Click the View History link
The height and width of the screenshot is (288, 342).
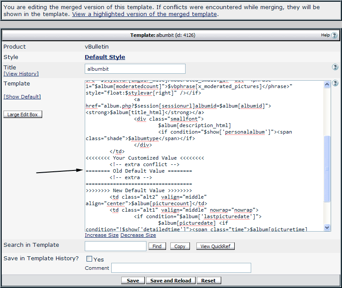[21, 74]
